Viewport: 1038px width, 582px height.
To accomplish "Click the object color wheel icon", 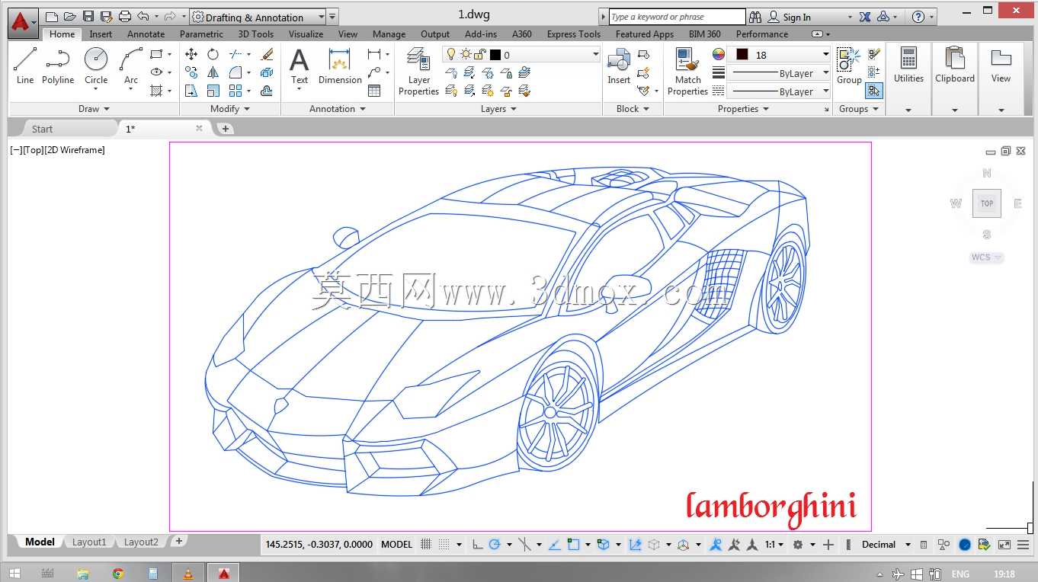I will click(718, 54).
